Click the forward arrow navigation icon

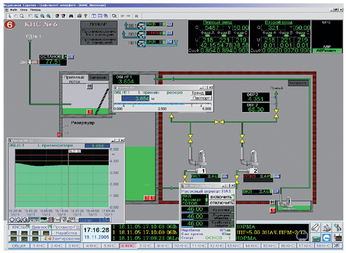(x=129, y=16)
